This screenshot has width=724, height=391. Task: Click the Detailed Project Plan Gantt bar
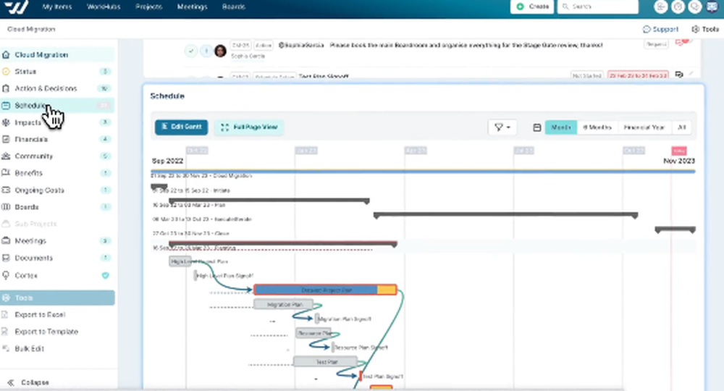click(326, 290)
